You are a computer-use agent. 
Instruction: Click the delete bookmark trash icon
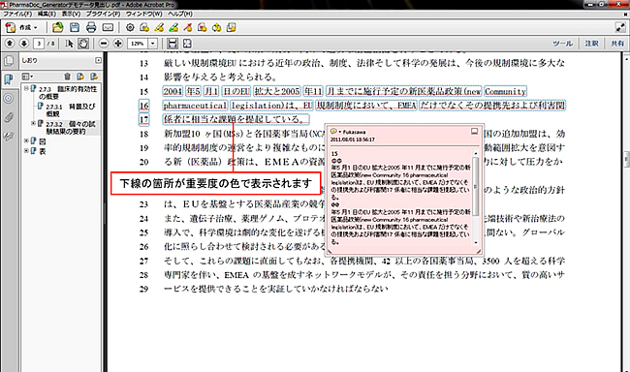coord(67,77)
